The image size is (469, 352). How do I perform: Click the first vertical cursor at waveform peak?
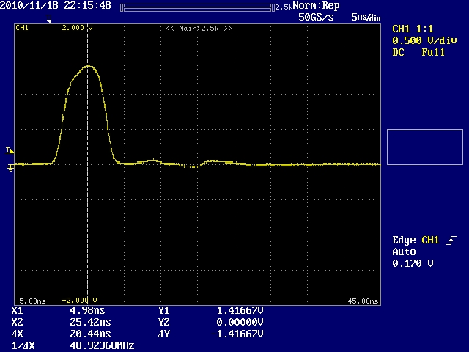[87, 110]
